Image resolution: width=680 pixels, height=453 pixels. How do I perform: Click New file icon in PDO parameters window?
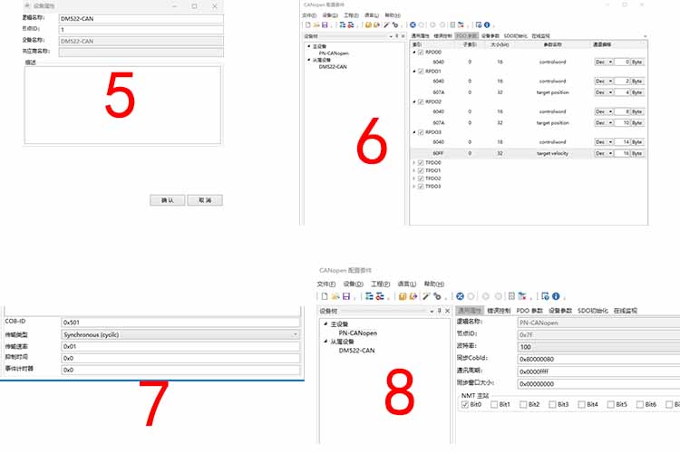308,25
